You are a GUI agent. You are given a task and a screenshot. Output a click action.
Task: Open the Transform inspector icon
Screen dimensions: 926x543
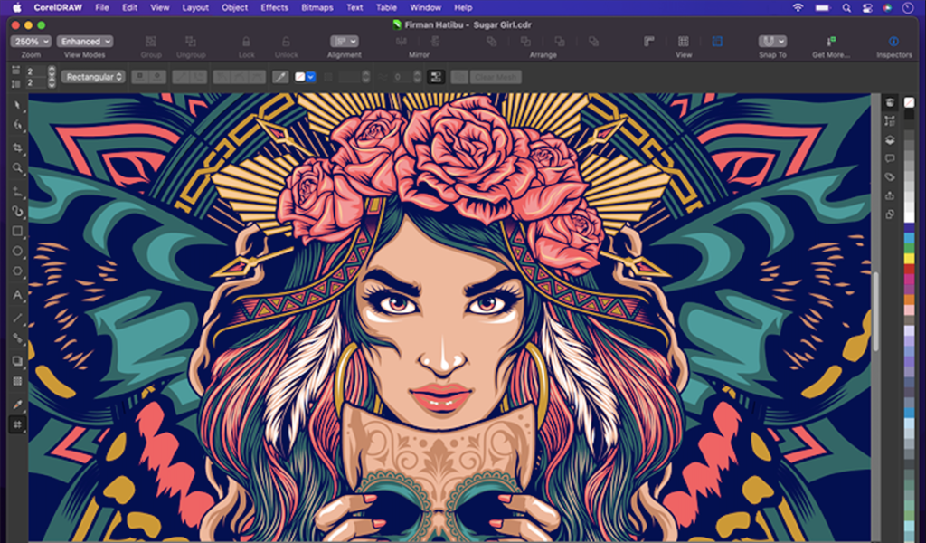coord(890,121)
